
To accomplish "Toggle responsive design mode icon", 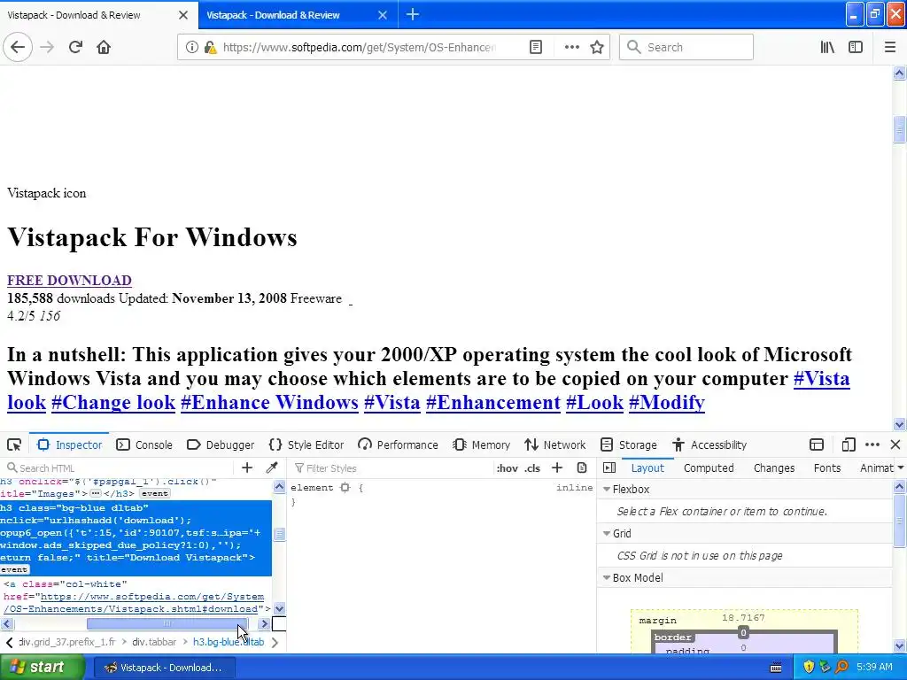I will [x=848, y=444].
